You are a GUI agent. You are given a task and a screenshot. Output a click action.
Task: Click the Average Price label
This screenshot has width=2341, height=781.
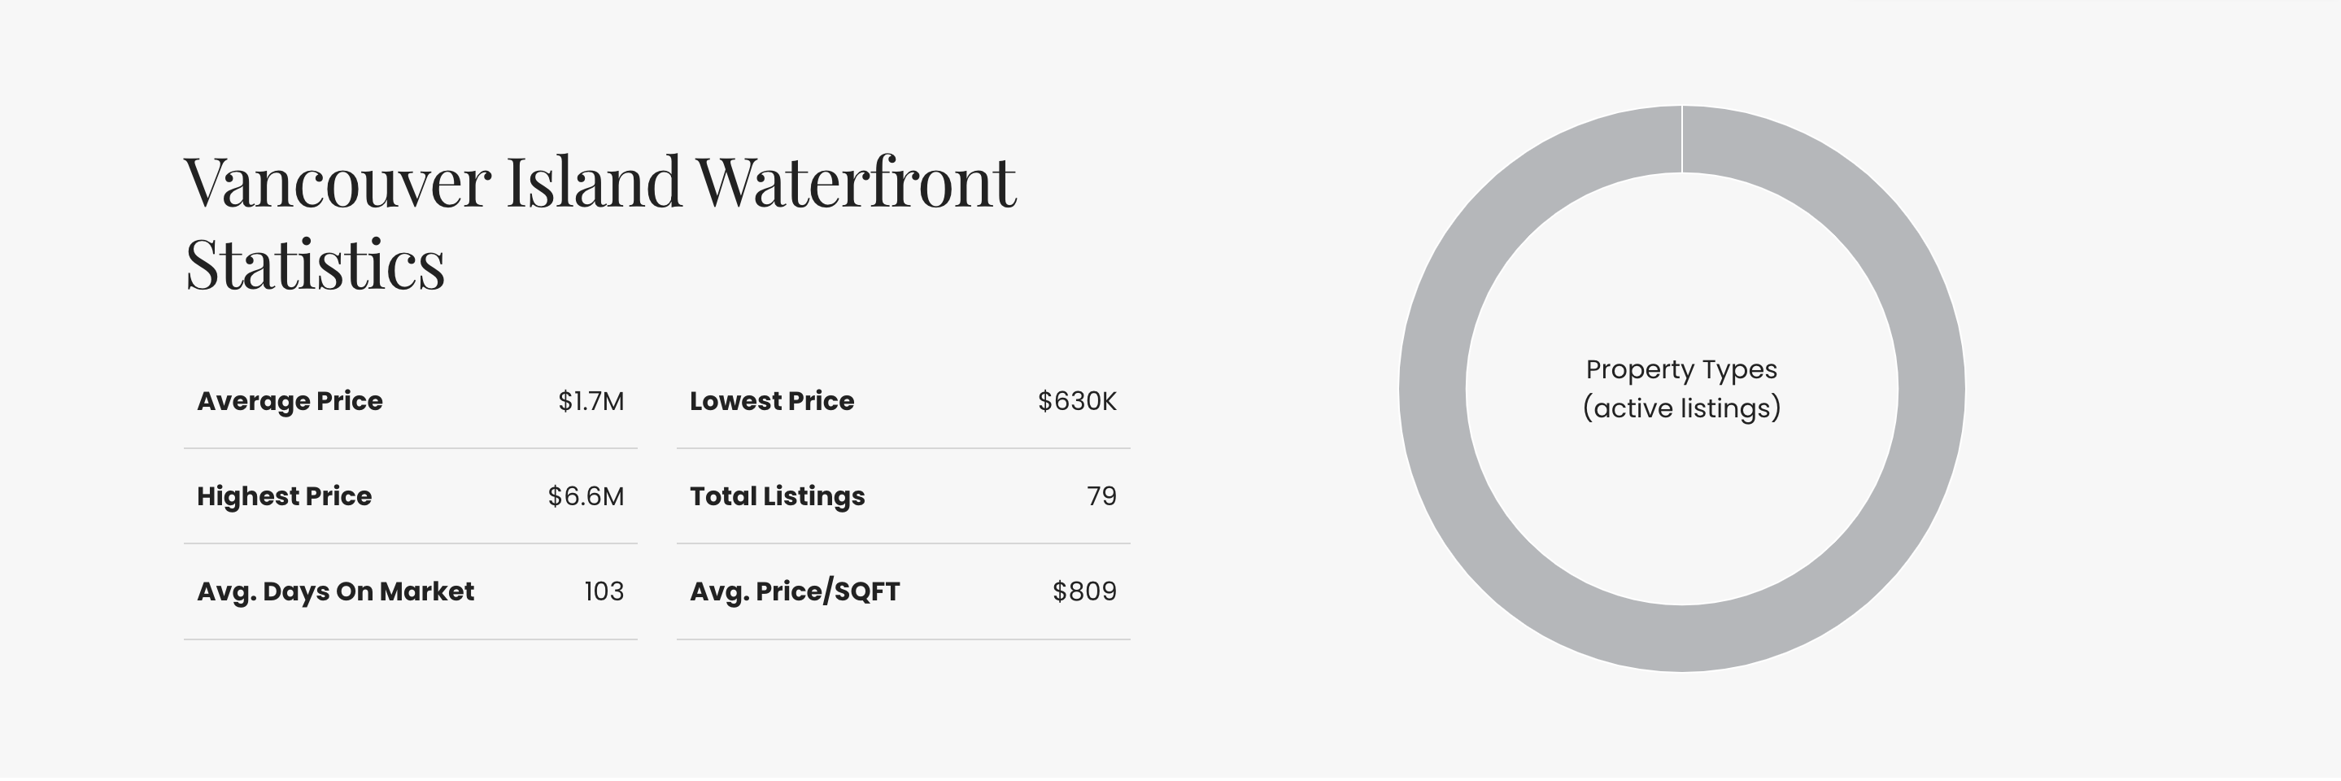click(x=290, y=401)
